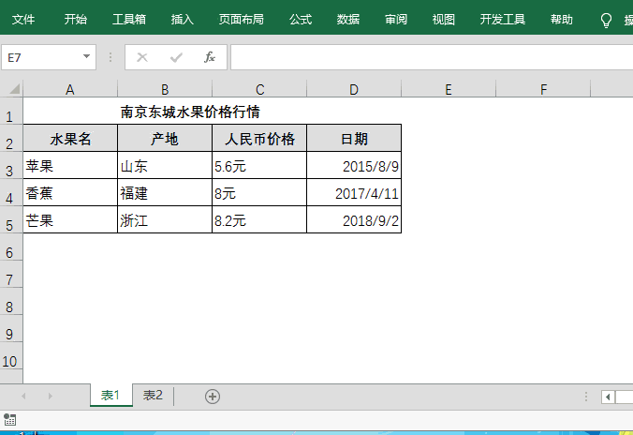Image resolution: width=633 pixels, height=435 pixels.
Task: Click the macro record status bar icon
Action: pyautogui.click(x=10, y=420)
